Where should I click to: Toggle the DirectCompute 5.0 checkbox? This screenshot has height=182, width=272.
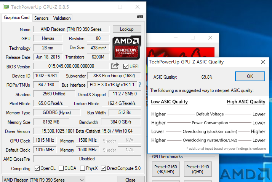(103, 168)
